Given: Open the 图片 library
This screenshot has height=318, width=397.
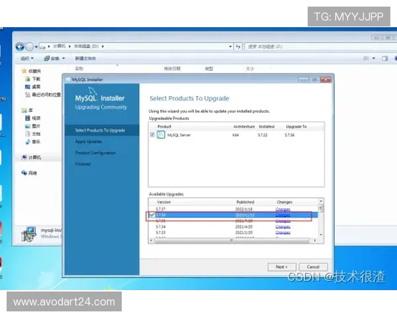Looking at the screenshot, I should [x=33, y=126].
